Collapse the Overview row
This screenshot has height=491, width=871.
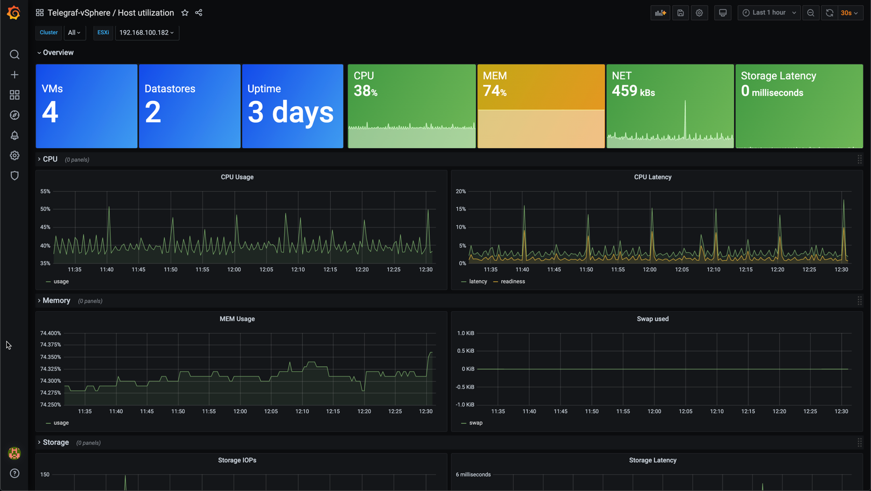pyautogui.click(x=55, y=52)
